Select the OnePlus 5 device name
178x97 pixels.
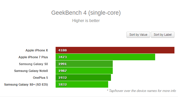40,78
